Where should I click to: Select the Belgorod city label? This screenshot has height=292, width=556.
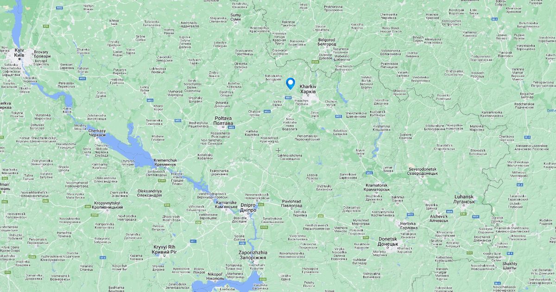[327, 42]
